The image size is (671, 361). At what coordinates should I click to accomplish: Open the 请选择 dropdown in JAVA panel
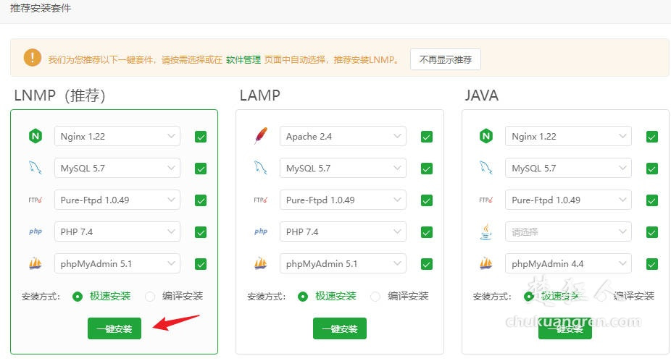coord(568,232)
